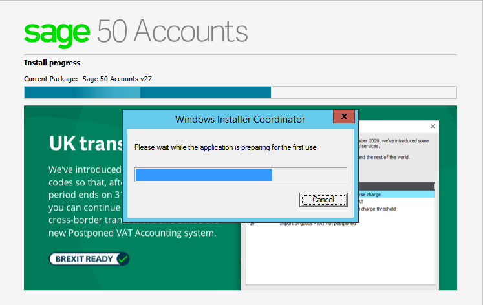Image resolution: width=483 pixels, height=305 pixels.
Task: Click 'new Postponed VAT Accounting system' text
Action: click(132, 233)
